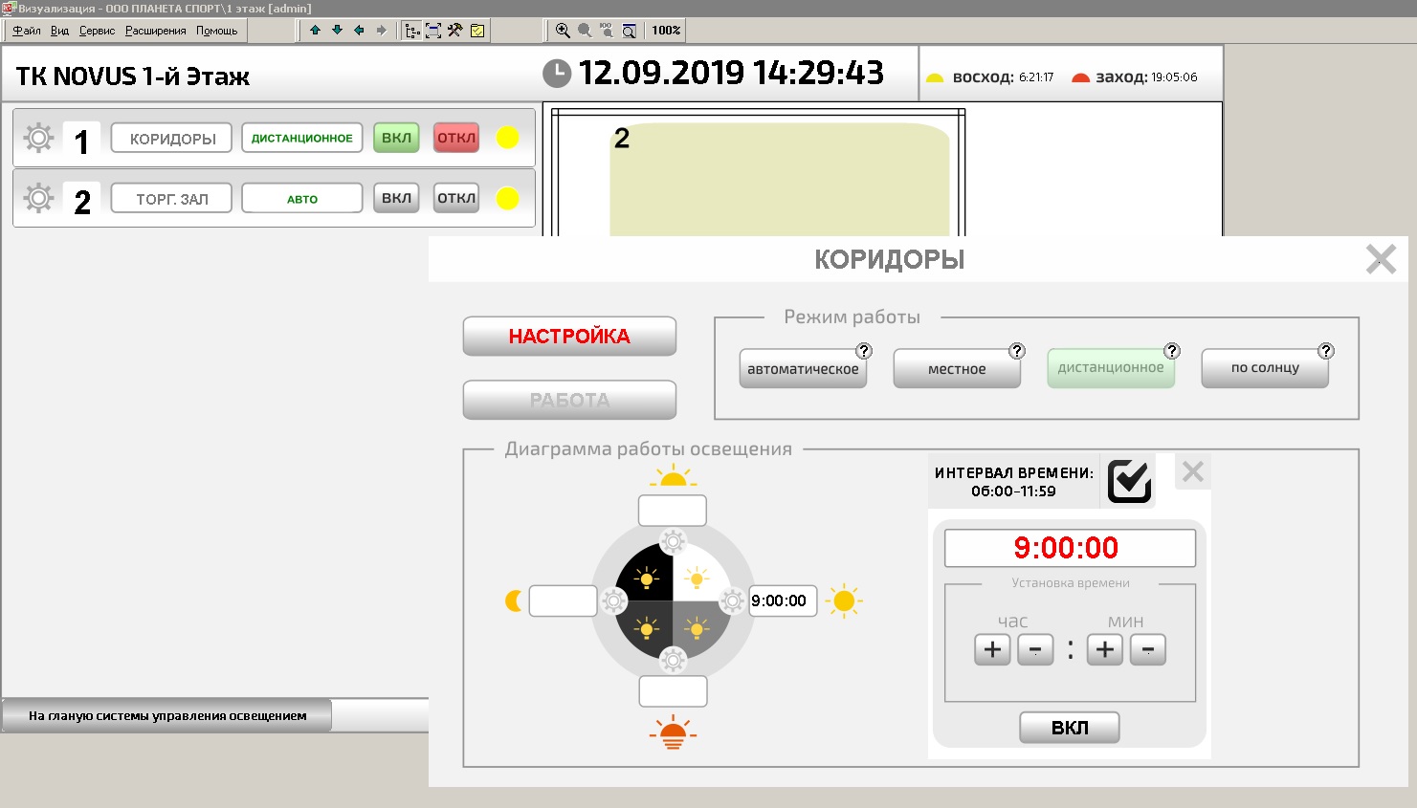This screenshot has width=1417, height=808.
Task: Click the help icon on по солнцу mode
Action: coord(1326,351)
